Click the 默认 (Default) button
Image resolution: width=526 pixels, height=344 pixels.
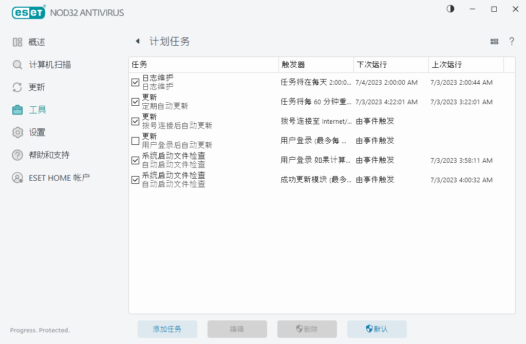(x=377, y=329)
